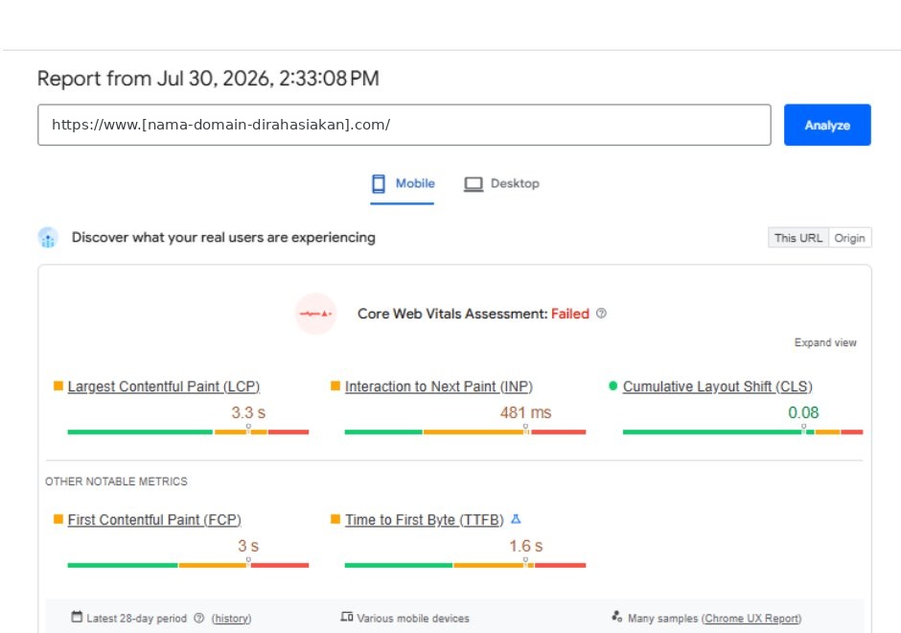Click the mobile phone icon
Screen dimensions: 901x633
(x=378, y=183)
